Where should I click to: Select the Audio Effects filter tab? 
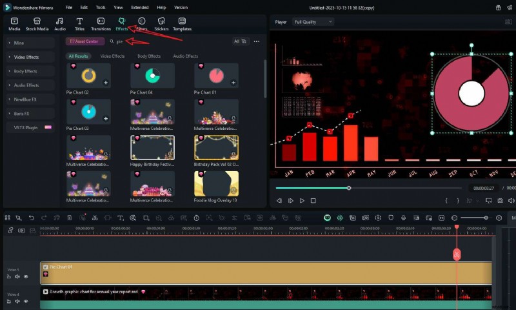(186, 56)
